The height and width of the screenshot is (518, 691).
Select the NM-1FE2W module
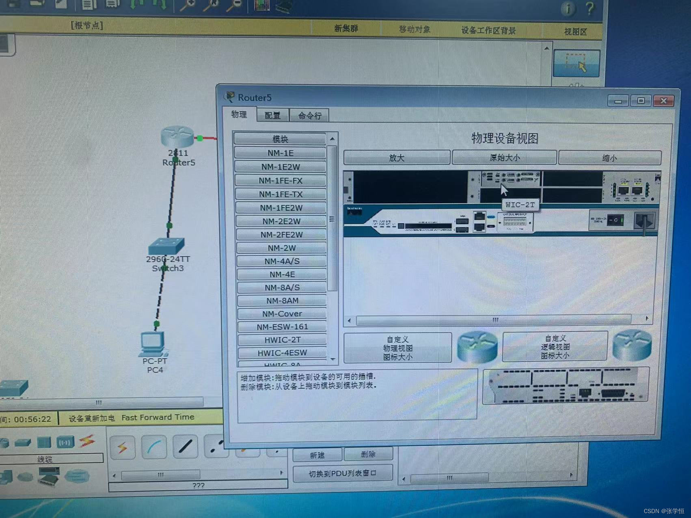point(281,208)
